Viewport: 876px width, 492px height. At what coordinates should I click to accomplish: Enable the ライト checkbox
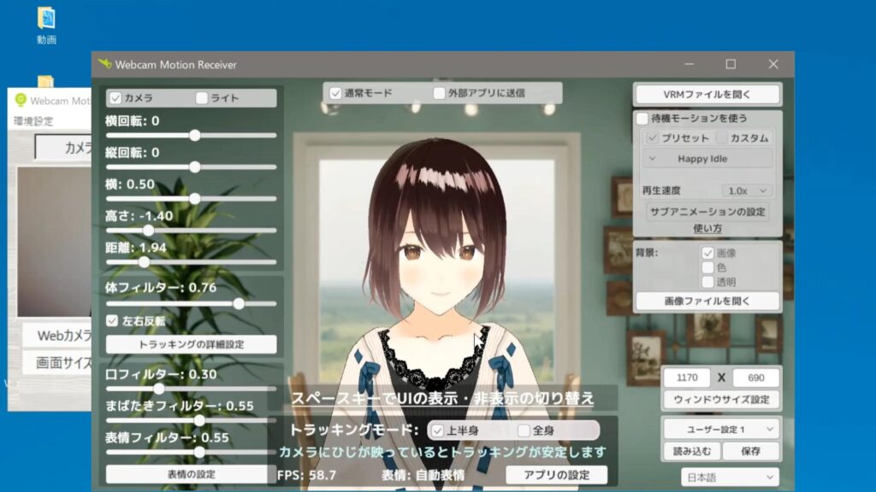tap(202, 98)
